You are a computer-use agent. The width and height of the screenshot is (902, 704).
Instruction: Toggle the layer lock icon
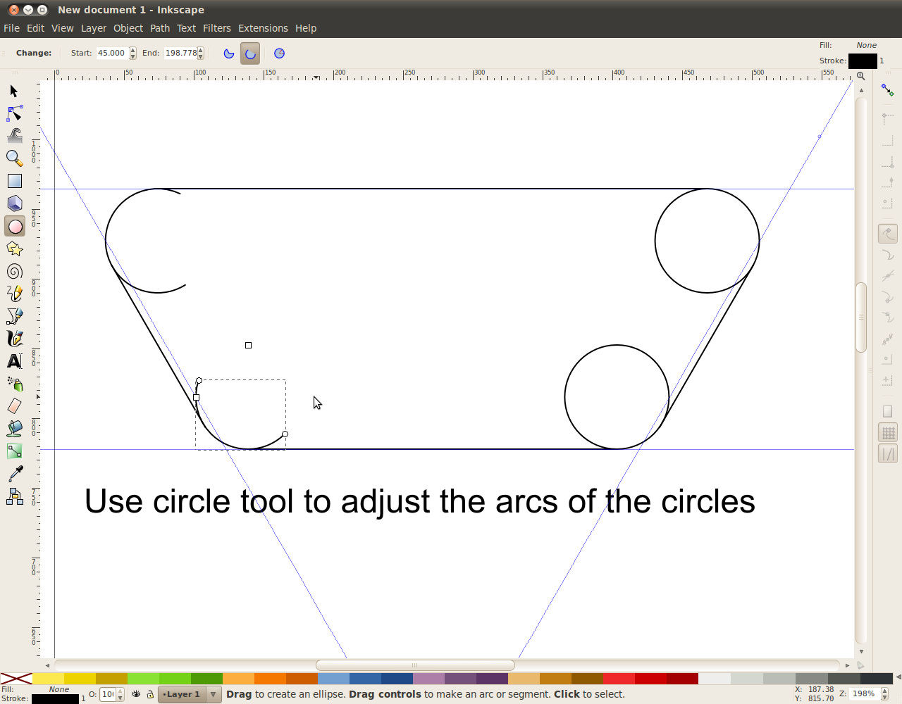coord(150,694)
